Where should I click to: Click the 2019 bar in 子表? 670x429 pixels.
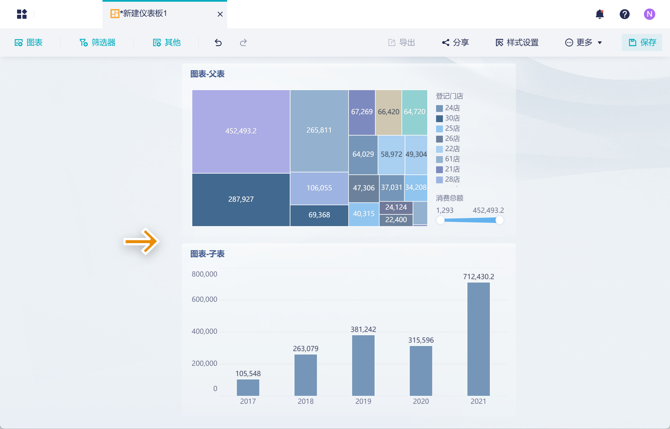pos(363,366)
